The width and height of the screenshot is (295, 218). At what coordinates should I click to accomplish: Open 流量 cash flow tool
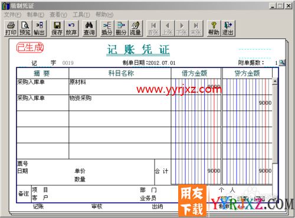point(135,28)
